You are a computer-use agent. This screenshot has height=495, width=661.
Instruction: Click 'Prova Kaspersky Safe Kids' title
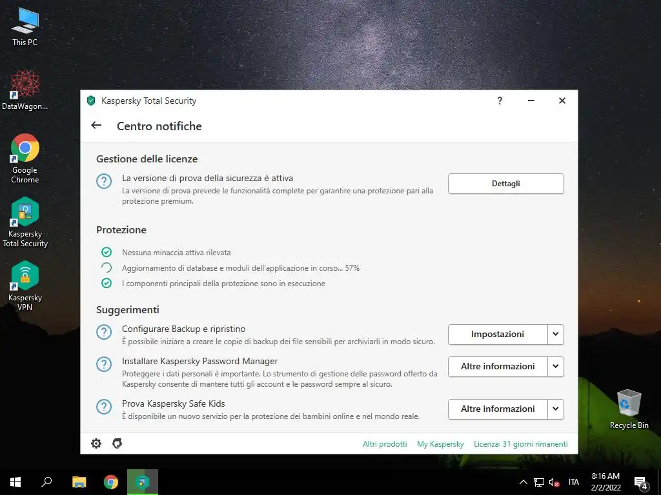point(173,403)
